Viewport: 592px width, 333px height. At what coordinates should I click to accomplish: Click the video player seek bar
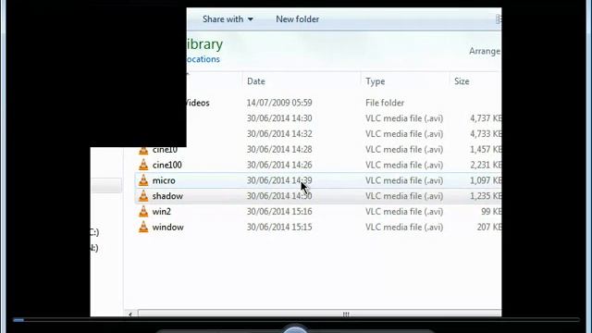point(296,320)
